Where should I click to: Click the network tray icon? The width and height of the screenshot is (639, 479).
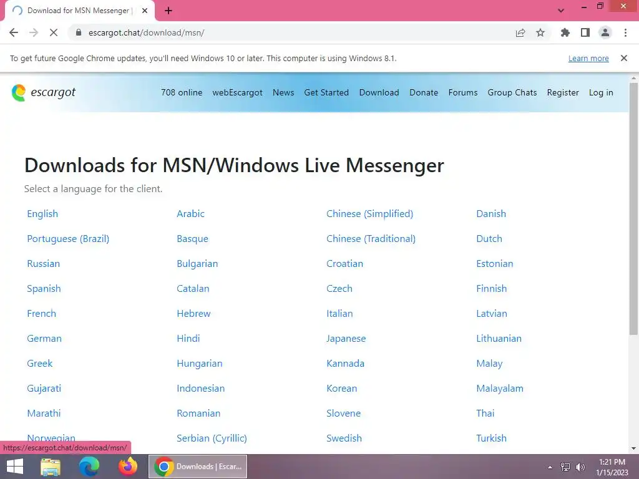(x=565, y=467)
